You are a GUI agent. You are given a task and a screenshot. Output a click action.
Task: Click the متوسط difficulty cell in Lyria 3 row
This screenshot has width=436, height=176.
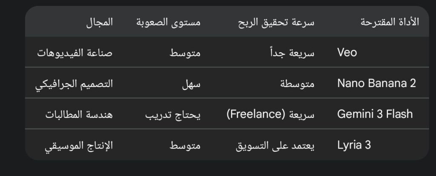pyautogui.click(x=185, y=145)
